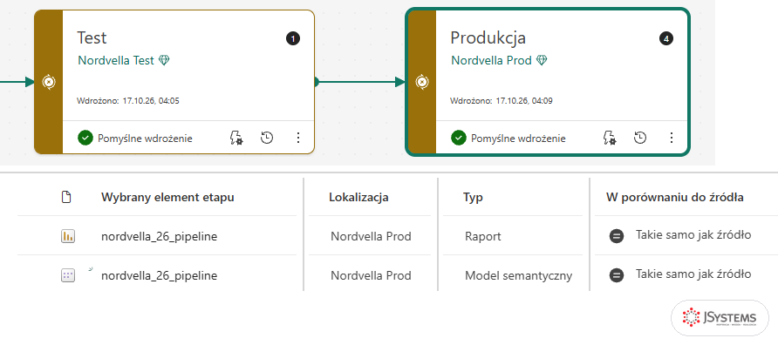778x345 pixels.
Task: Click green success checkmark in Produkcja stage
Action: [459, 138]
